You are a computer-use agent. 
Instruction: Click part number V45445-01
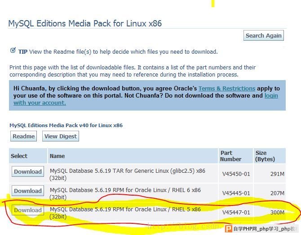(236, 193)
